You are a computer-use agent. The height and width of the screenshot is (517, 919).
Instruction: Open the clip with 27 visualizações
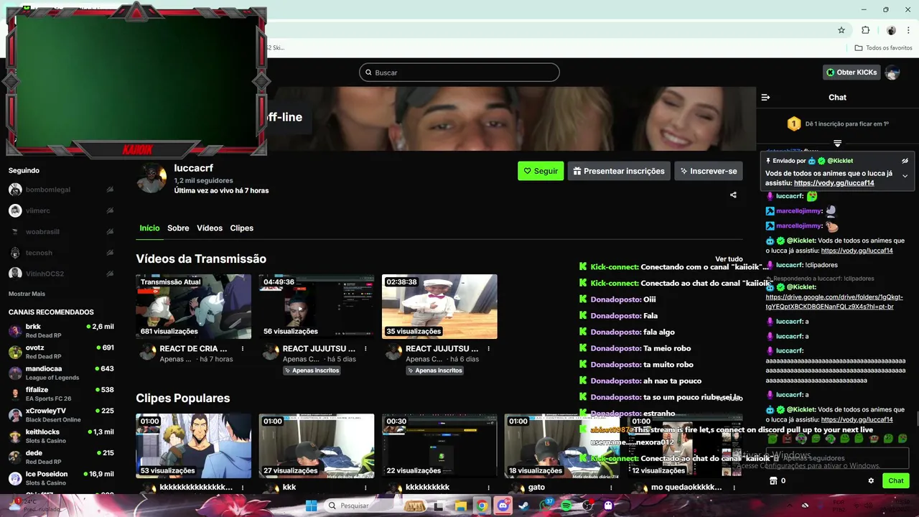pos(317,446)
